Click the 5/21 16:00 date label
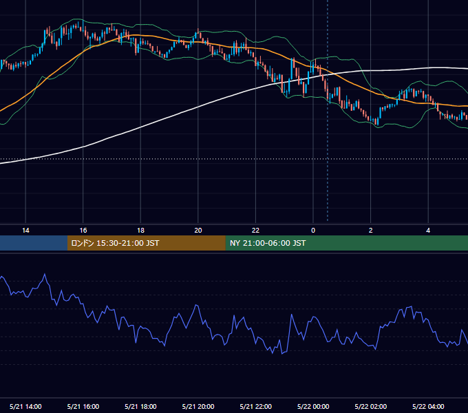 coord(83,406)
